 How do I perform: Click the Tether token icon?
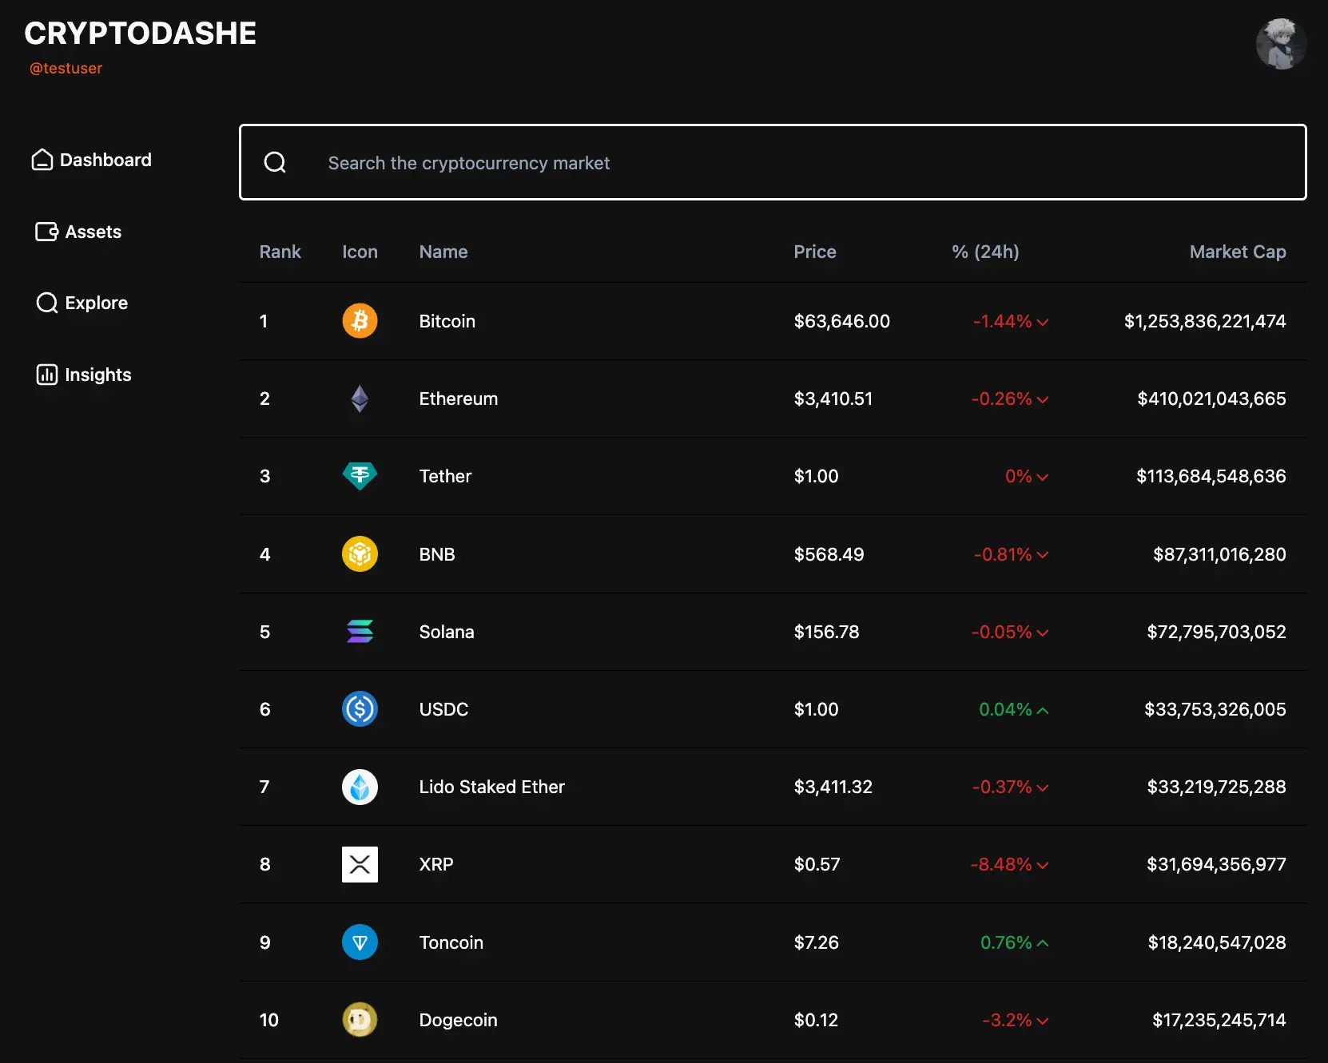point(360,475)
